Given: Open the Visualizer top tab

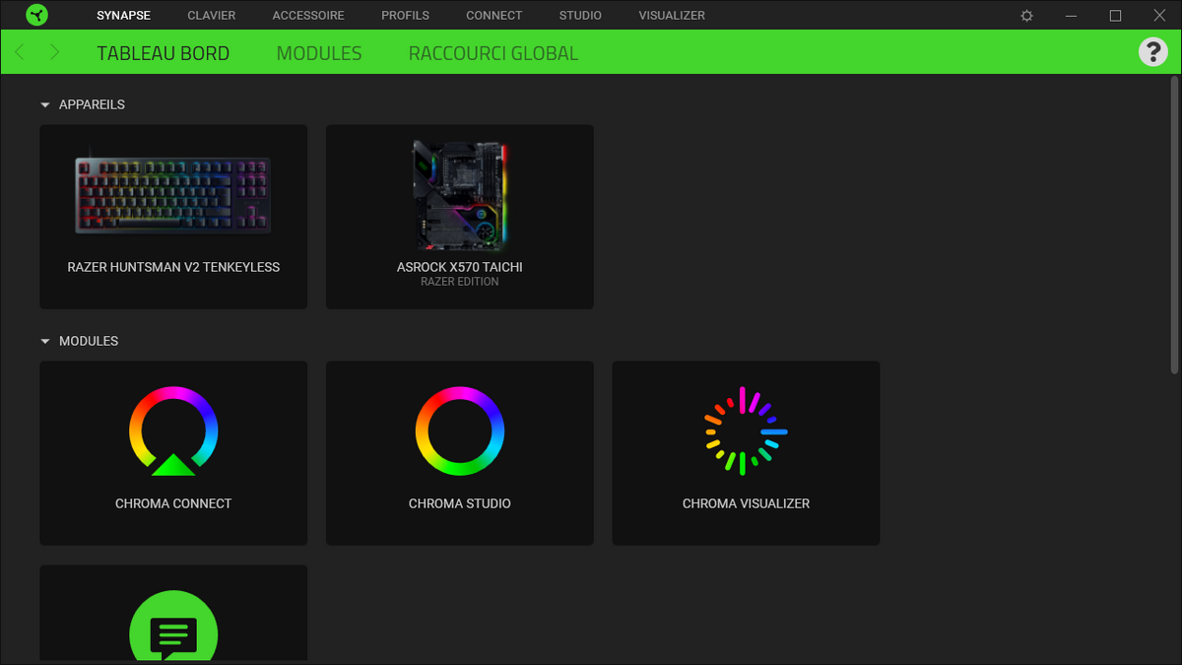Looking at the screenshot, I should click(x=672, y=16).
